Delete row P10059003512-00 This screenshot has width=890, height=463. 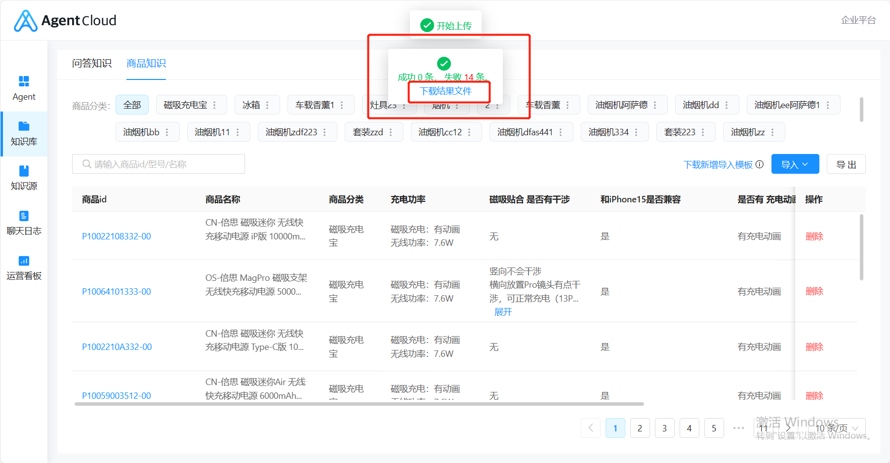click(814, 396)
